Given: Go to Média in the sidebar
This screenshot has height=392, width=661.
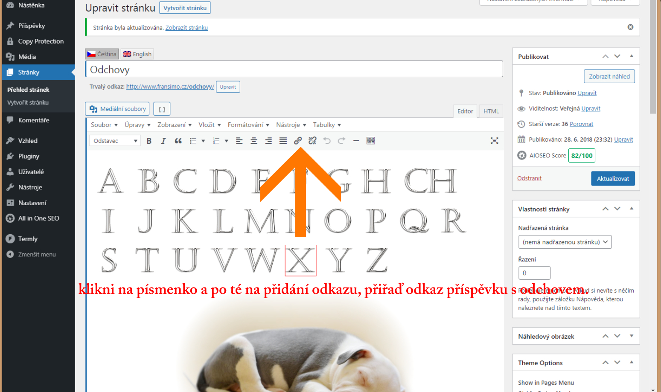Looking at the screenshot, I should [27, 57].
